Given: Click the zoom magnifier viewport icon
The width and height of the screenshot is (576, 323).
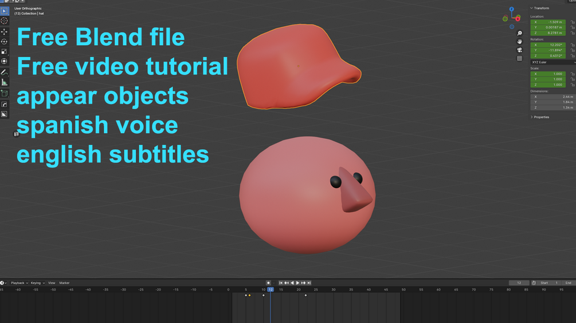Looking at the screenshot, I should [519, 33].
